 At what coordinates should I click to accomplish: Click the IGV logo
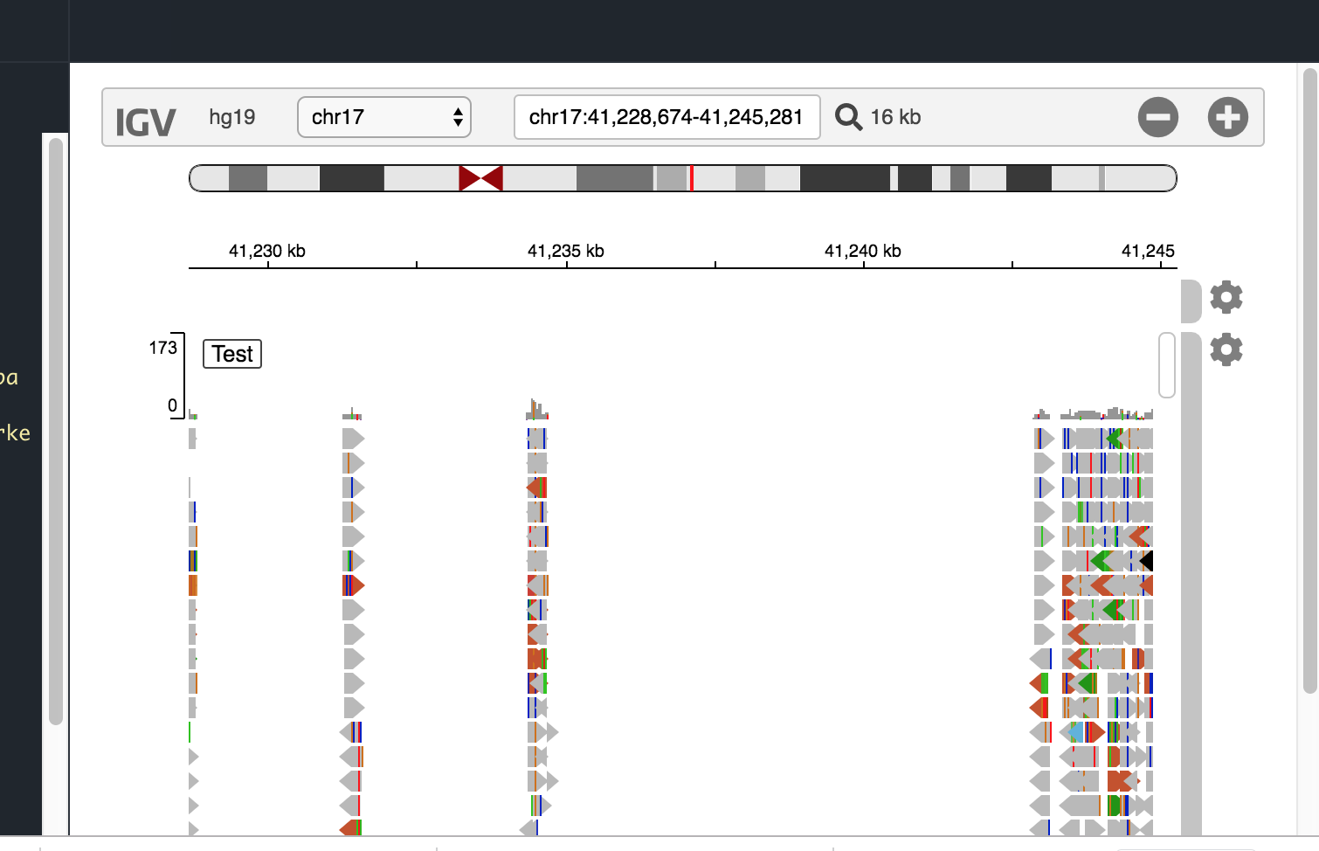click(145, 120)
